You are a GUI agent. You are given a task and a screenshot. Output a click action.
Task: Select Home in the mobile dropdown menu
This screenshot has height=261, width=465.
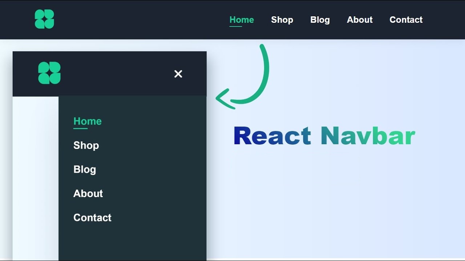[x=88, y=121]
